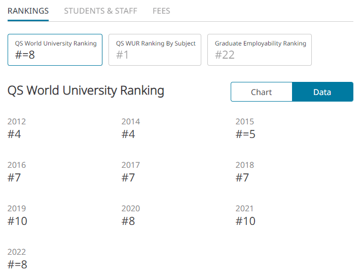Image resolution: width=363 pixels, height=278 pixels.
Task: Click the 2020 ranking value #8
Action: 128,221
